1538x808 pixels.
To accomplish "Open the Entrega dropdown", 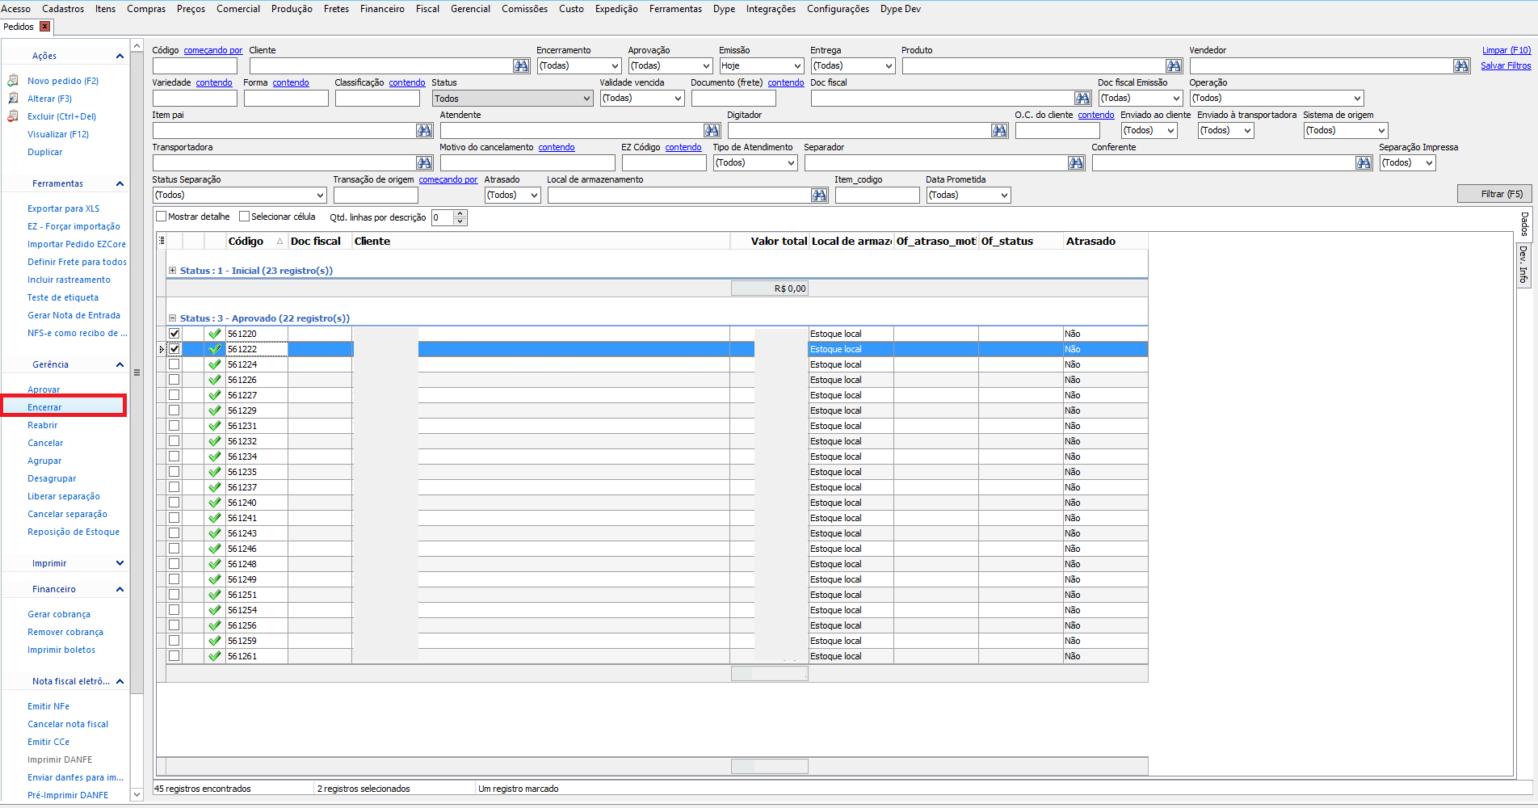I will (x=853, y=65).
